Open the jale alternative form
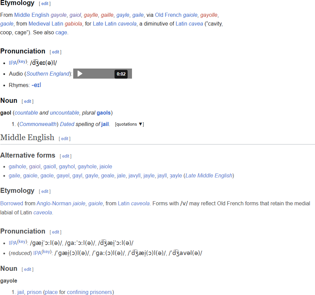This screenshot has width=315, height=295. coord(121,176)
